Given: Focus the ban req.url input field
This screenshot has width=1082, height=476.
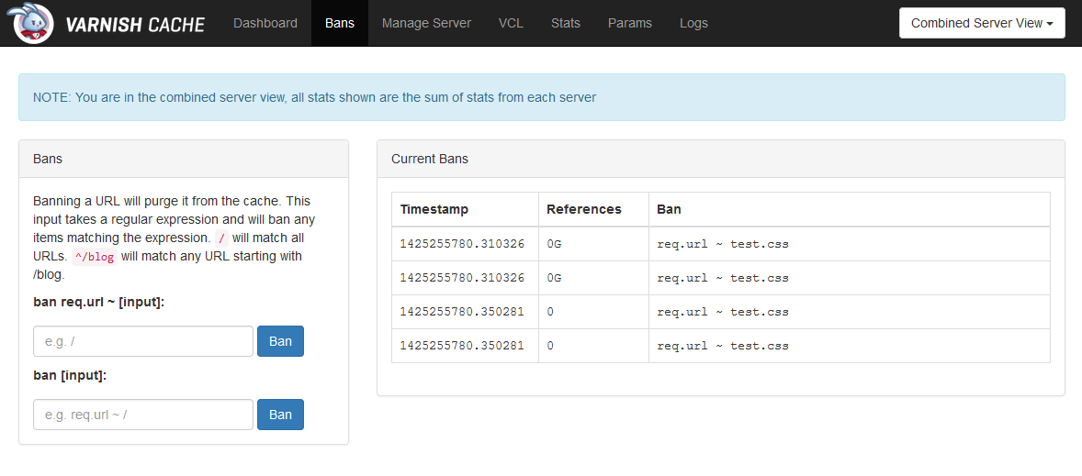Looking at the screenshot, I should [143, 341].
